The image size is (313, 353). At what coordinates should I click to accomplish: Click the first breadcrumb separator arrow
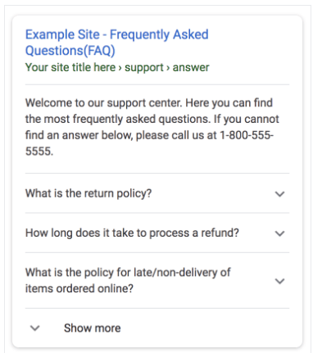120,68
